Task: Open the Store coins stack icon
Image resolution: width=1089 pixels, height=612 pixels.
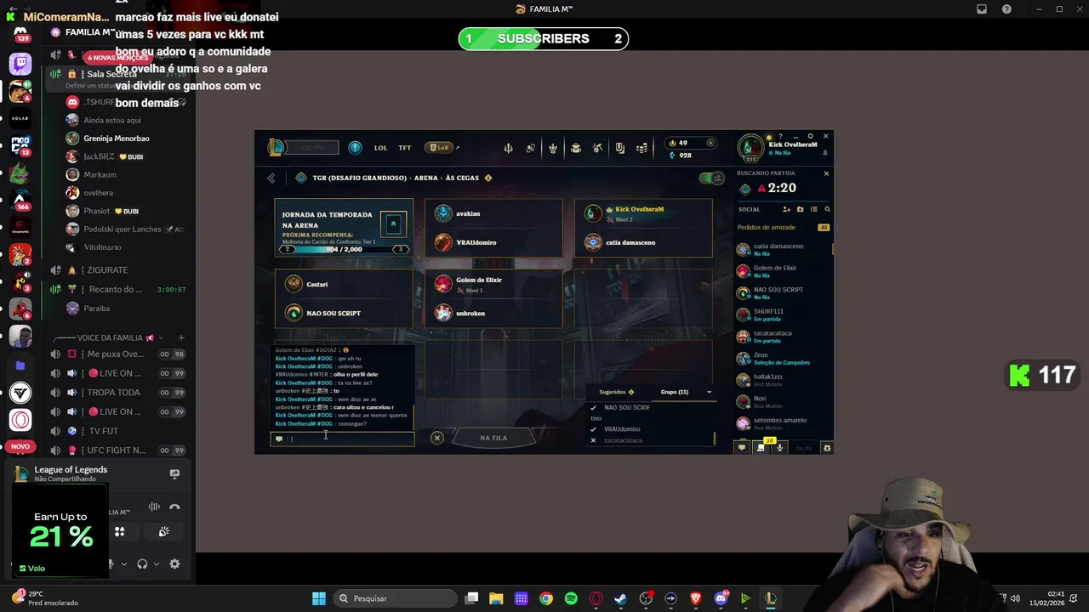Action: 641,148
